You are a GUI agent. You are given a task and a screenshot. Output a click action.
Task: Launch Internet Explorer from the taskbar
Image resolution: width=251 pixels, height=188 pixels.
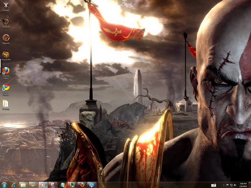tap(14, 185)
